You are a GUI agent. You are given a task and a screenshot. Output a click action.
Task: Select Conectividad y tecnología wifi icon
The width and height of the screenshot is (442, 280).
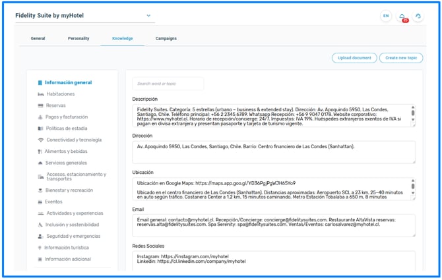(x=41, y=140)
